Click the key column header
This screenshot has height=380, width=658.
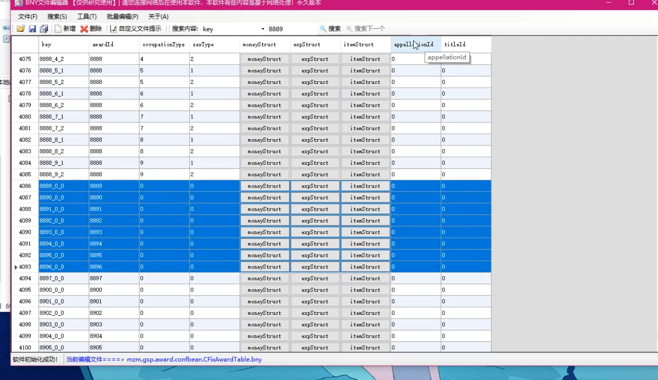pyautogui.click(x=64, y=44)
